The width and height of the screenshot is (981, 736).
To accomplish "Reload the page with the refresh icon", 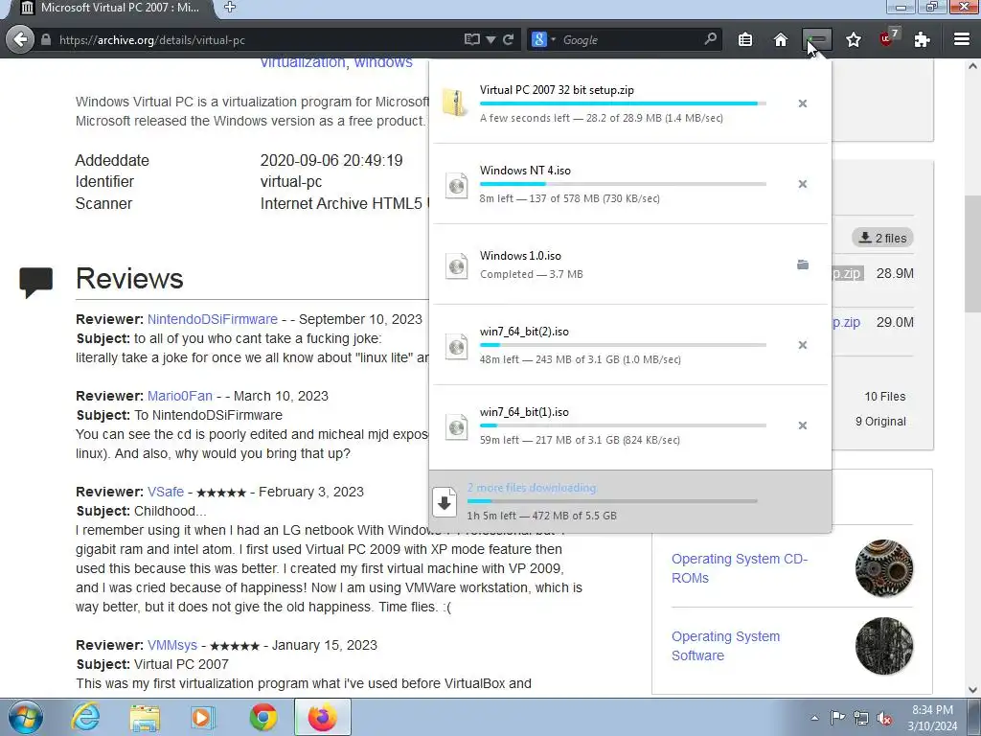I will pyautogui.click(x=508, y=39).
